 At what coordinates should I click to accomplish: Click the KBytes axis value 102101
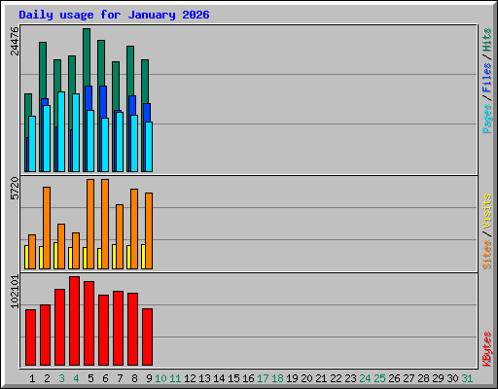pos(15,292)
